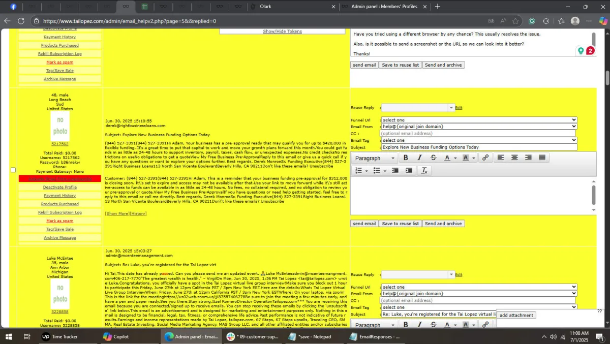This screenshot has height=344, width=610.
Task: Click the no photo thumbnail for Luke McEntee
Action: point(60,294)
